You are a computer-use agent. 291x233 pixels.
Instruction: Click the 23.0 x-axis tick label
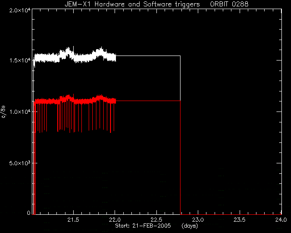(x=198, y=220)
